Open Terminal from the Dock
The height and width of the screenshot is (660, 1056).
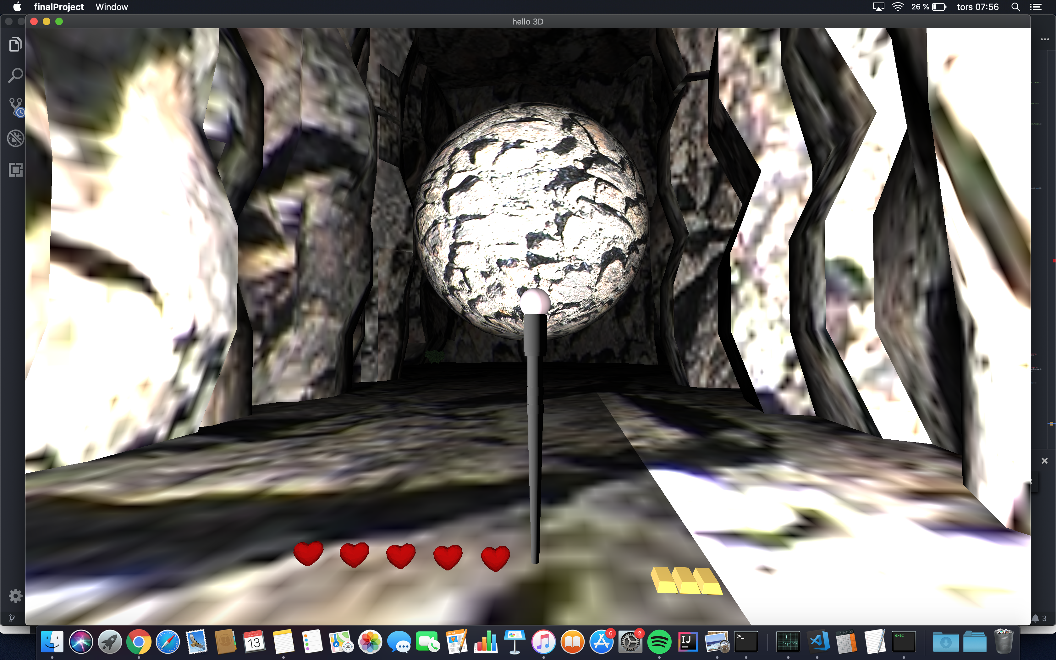click(746, 642)
